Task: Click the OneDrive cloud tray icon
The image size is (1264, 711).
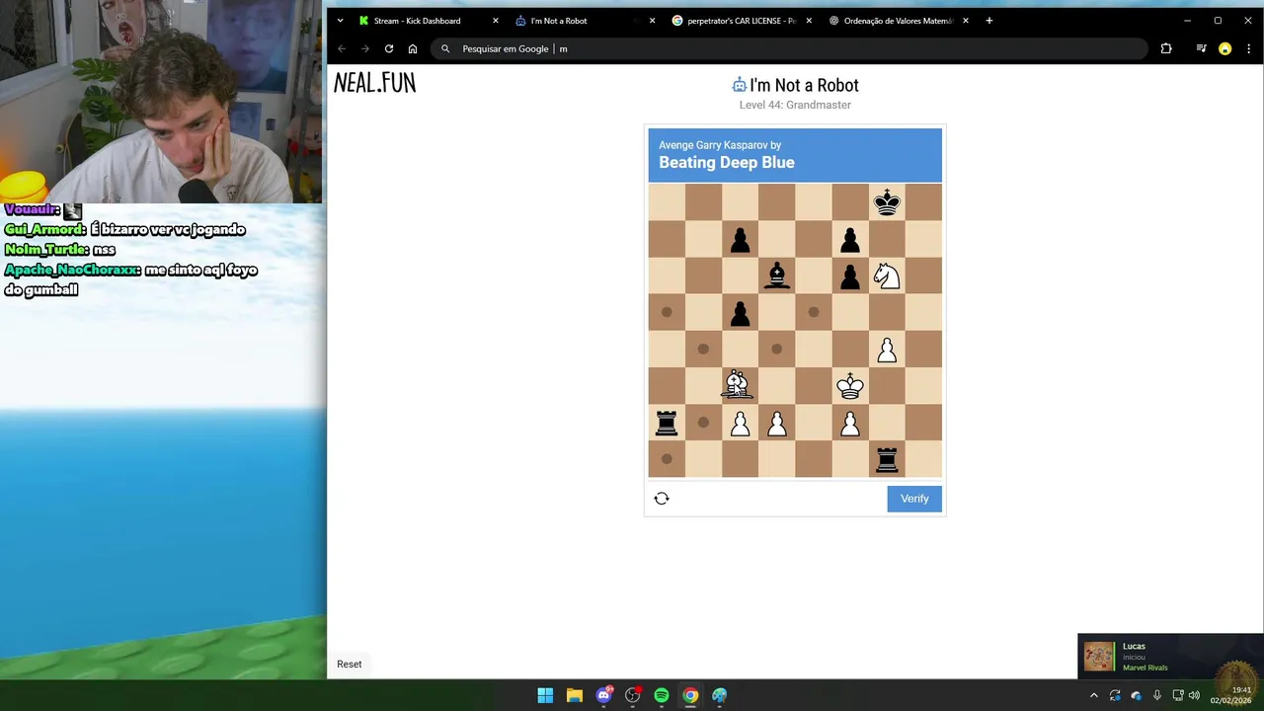Action: click(1136, 695)
